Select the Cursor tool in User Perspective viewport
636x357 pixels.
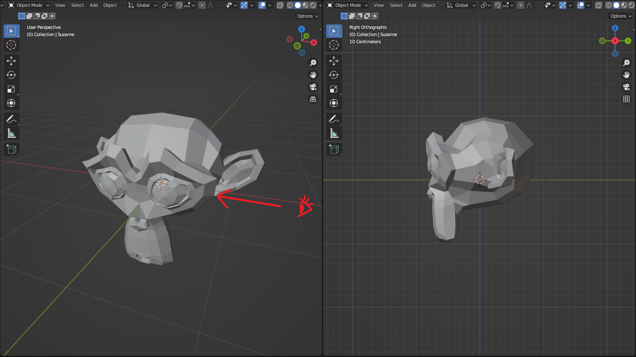click(11, 45)
